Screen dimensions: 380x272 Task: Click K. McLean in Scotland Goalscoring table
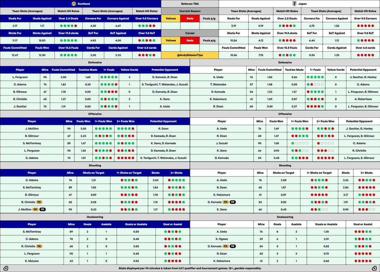point(32,261)
